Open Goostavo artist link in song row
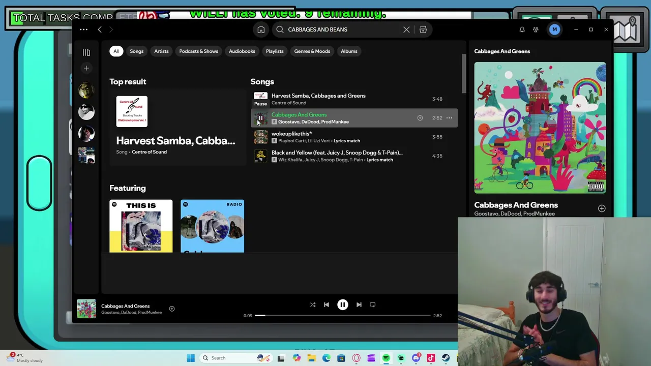This screenshot has width=651, height=366. point(288,122)
